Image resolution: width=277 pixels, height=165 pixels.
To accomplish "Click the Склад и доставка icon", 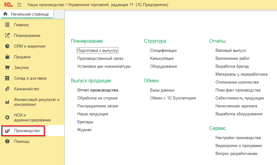I will coord(8,78).
